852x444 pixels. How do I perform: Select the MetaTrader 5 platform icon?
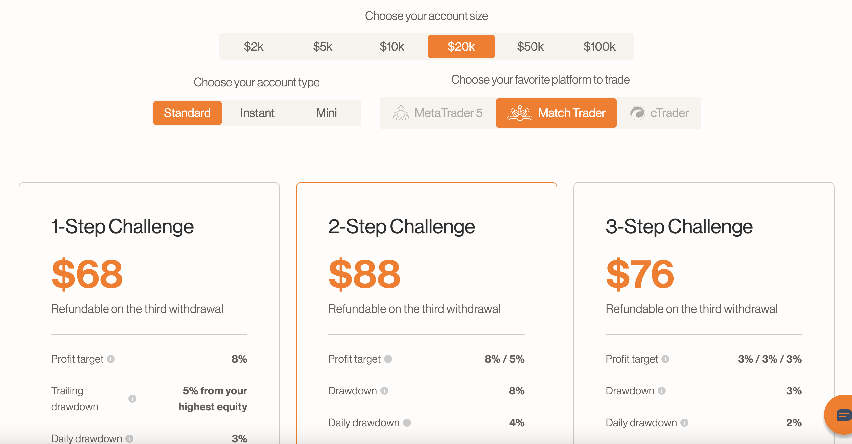pos(401,113)
